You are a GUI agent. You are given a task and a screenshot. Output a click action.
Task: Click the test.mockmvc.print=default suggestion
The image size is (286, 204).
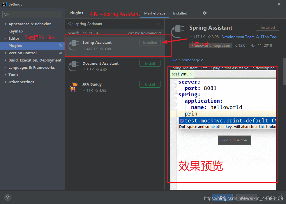coord(227,121)
